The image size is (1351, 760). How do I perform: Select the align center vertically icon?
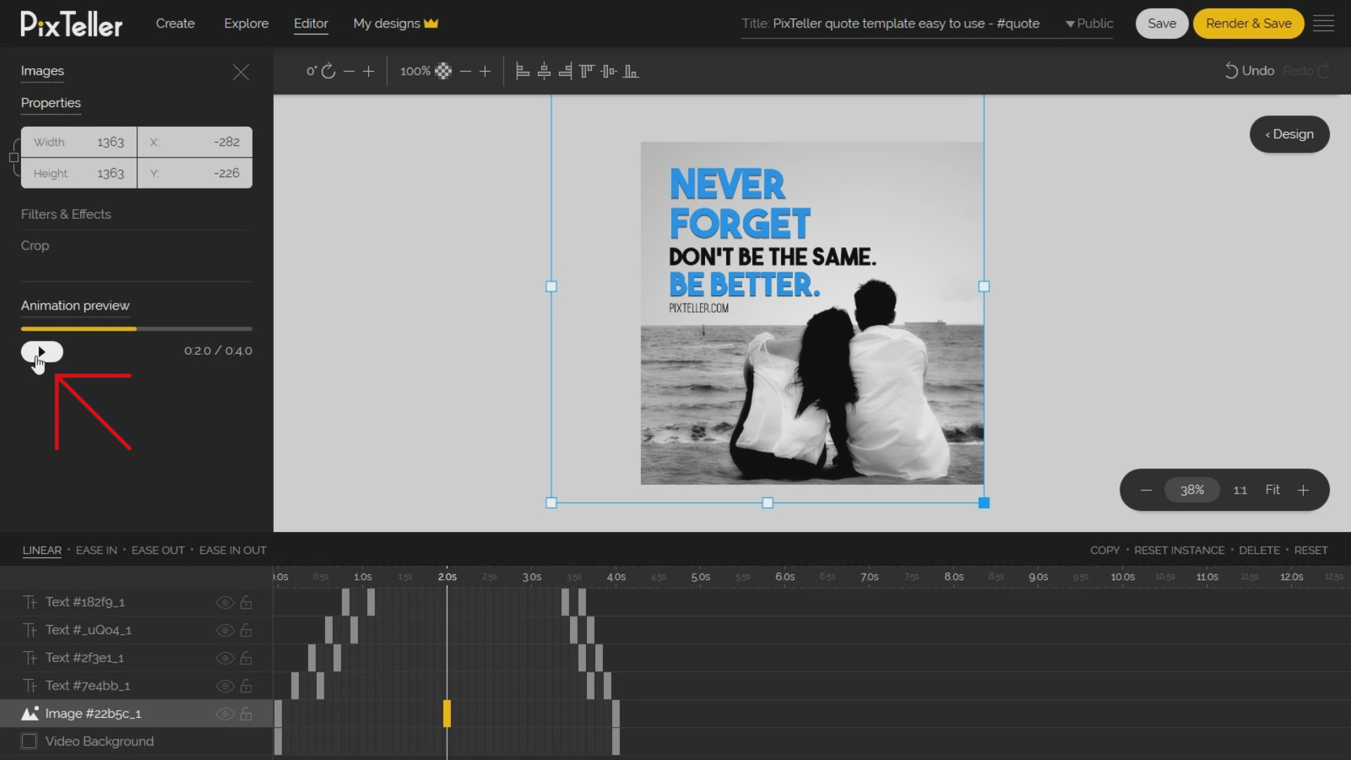[x=609, y=72]
